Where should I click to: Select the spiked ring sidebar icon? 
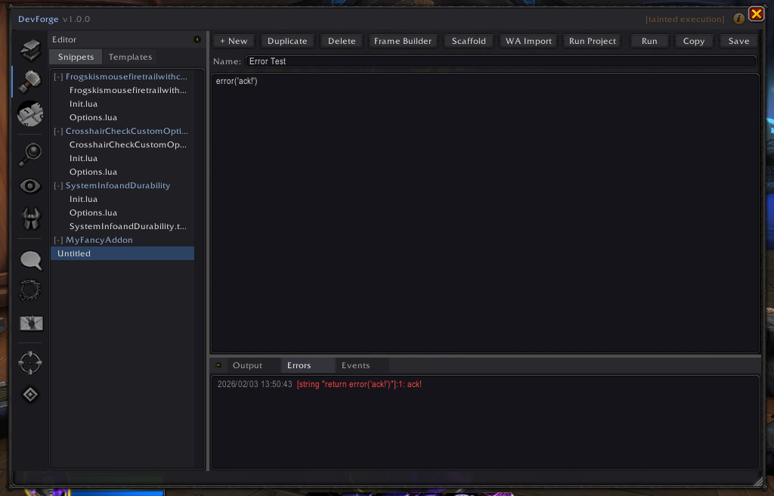(29, 290)
